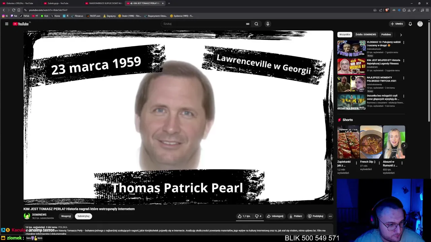Open the YouTube hamburger guide menu

point(6,24)
